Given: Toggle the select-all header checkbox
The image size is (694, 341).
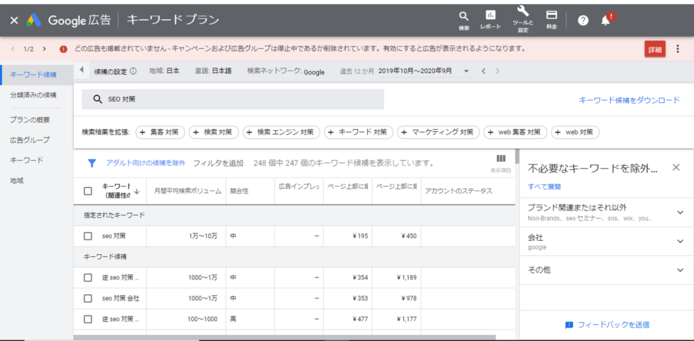Looking at the screenshot, I should 87,191.
